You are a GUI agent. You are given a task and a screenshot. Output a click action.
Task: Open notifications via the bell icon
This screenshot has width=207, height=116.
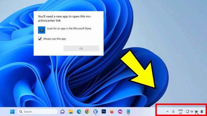tap(202, 111)
